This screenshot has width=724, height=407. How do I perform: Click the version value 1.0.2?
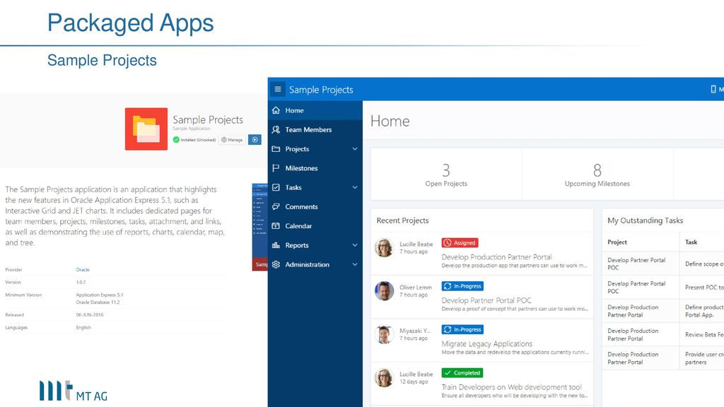tap(81, 282)
